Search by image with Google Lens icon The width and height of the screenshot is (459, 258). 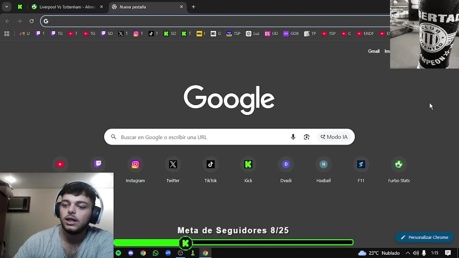pos(307,137)
